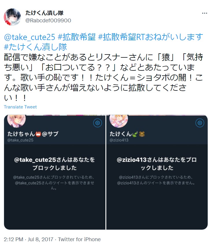Open the #拡散希望 hashtag

(77, 37)
